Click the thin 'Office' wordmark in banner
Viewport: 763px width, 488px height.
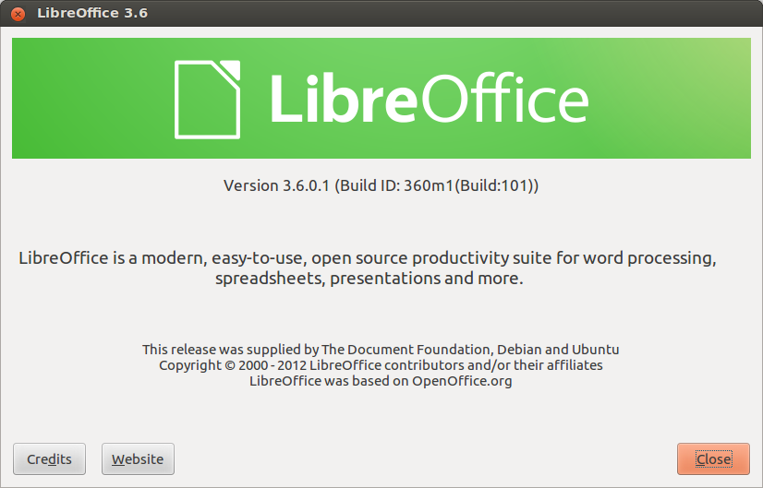point(505,97)
